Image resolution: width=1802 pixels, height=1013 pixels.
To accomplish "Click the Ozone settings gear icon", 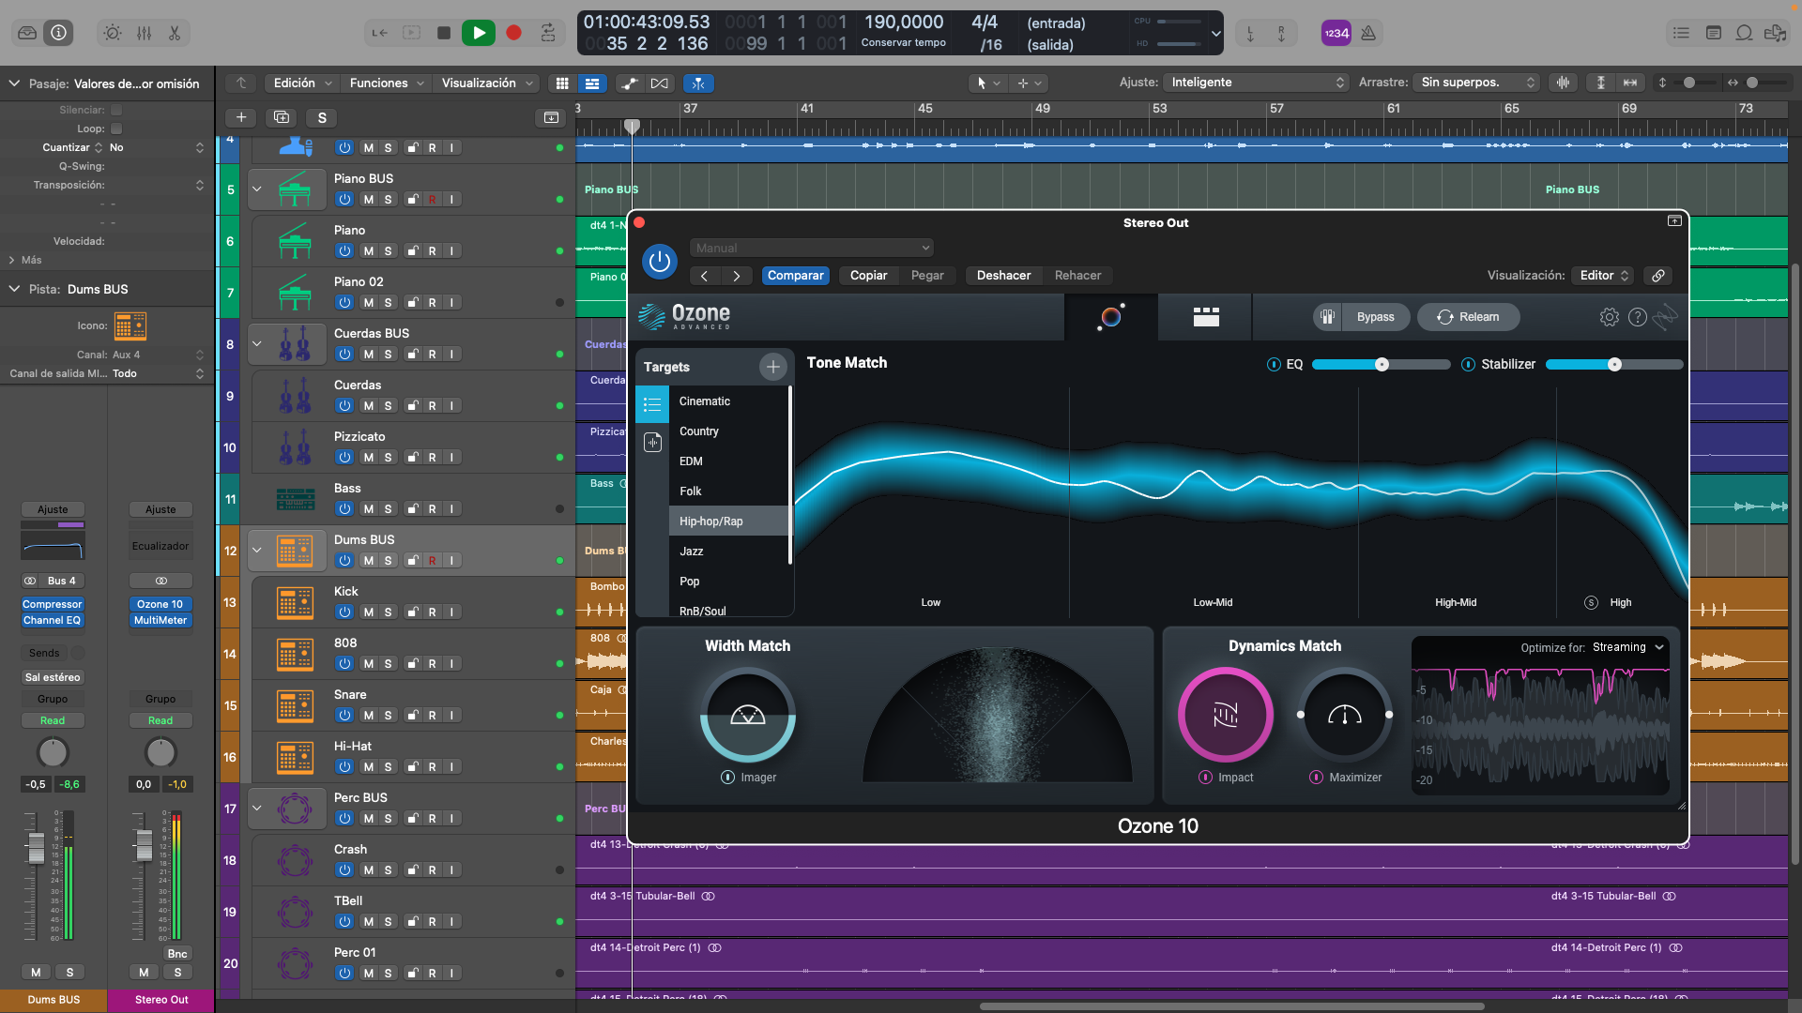I will pyautogui.click(x=1611, y=317).
